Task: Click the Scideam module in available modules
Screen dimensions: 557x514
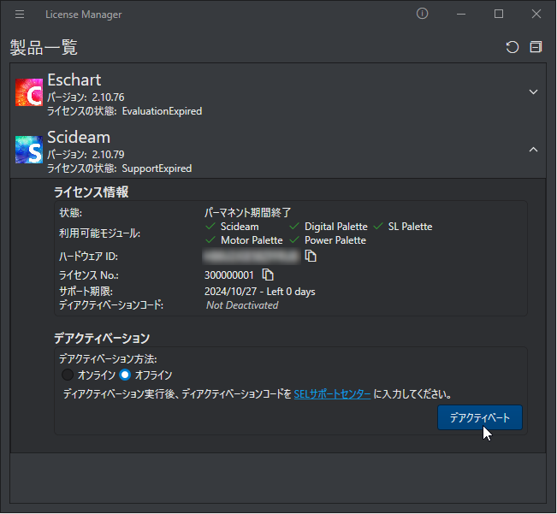Action: coord(232,227)
